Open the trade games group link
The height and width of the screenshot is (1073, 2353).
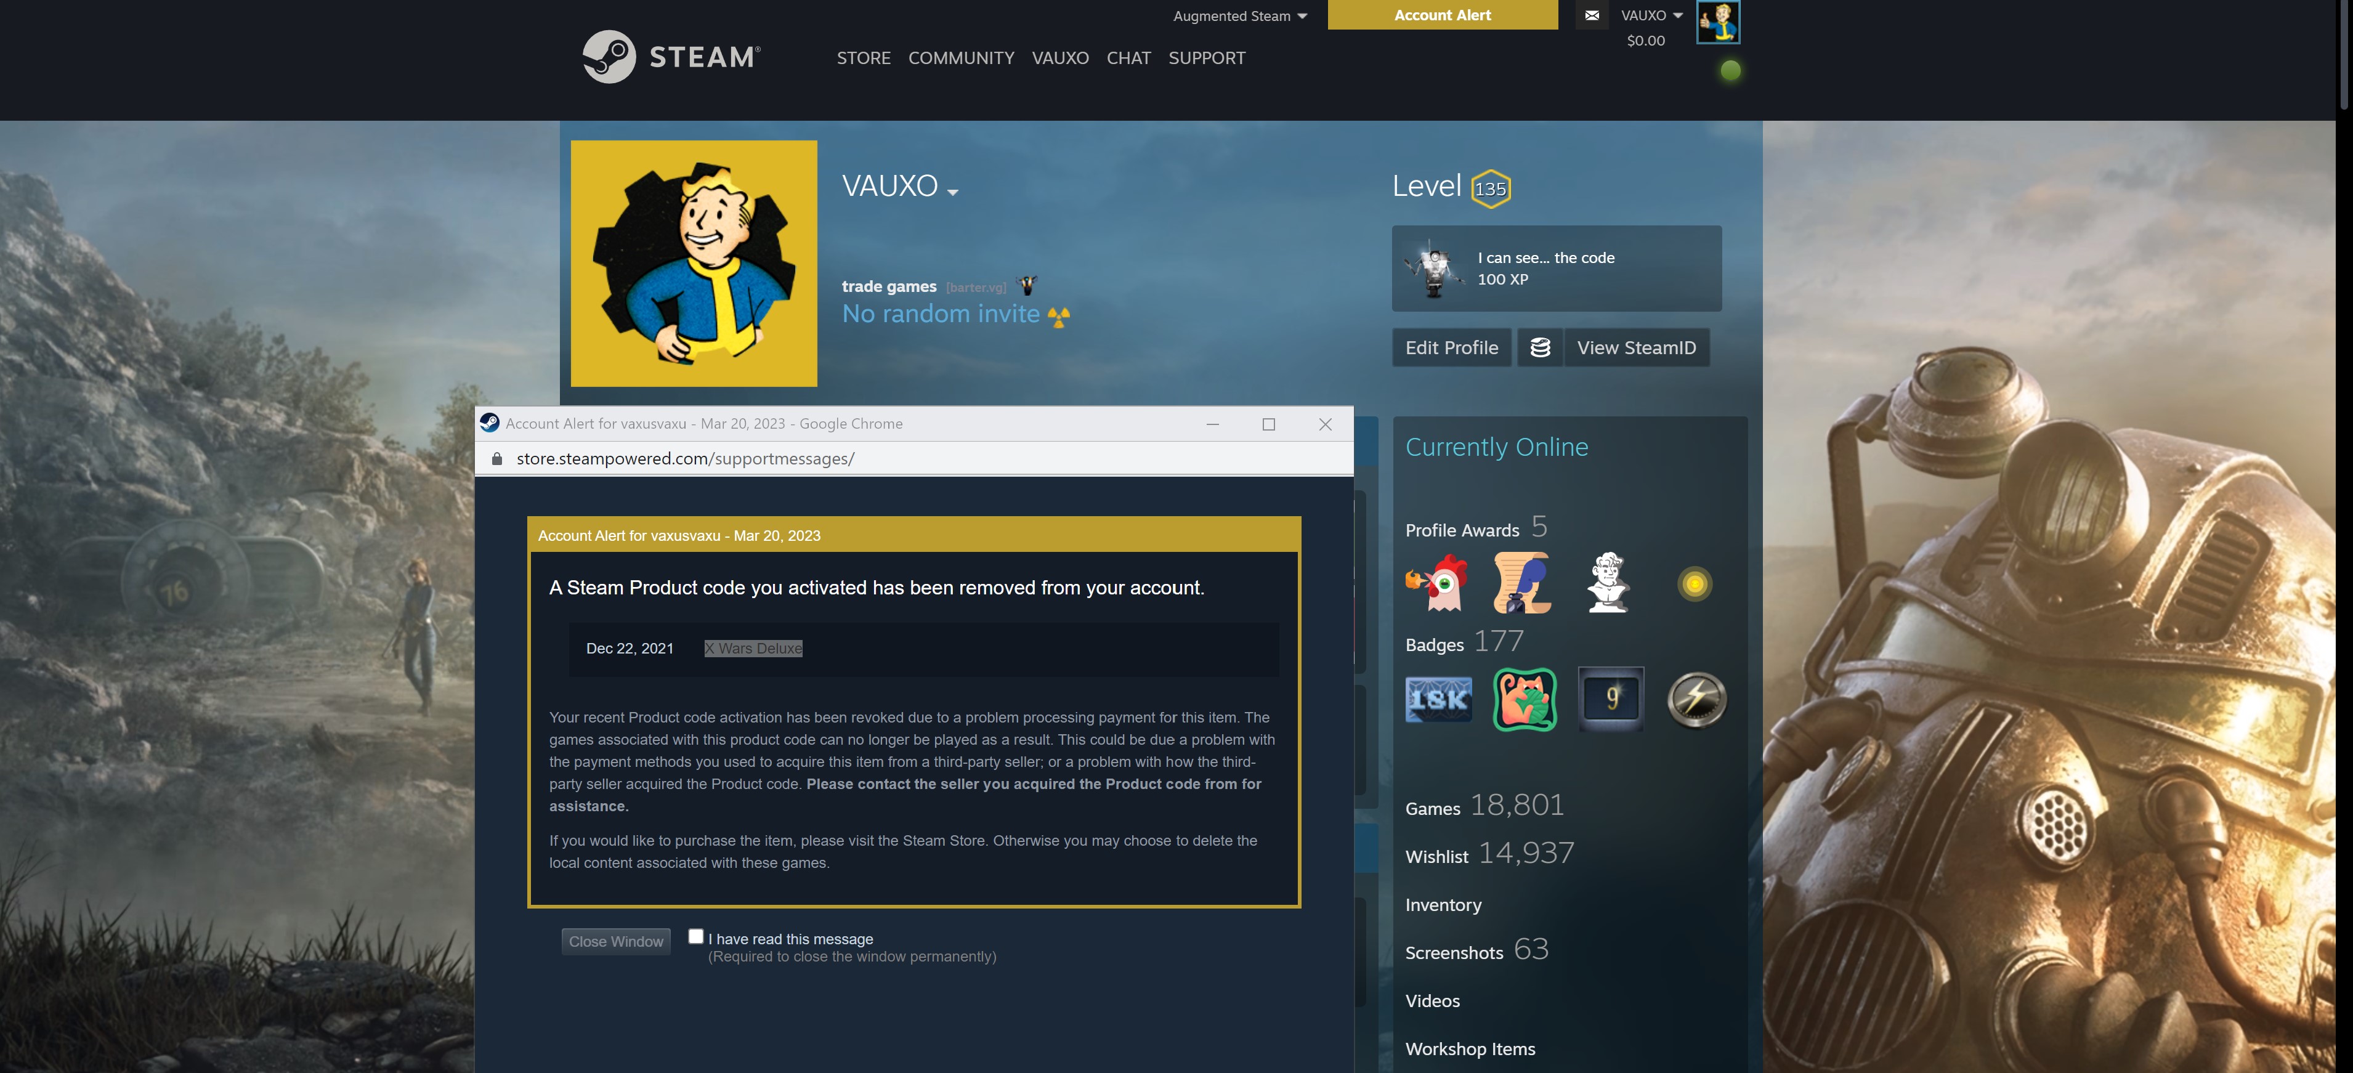[x=889, y=286]
